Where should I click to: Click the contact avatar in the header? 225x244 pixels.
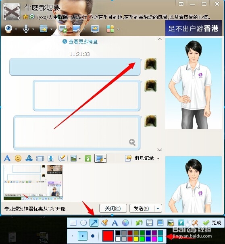coord(12,12)
